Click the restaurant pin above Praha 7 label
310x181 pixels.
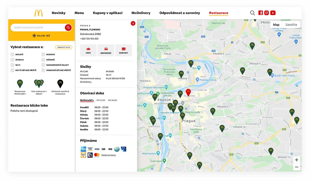pyautogui.click(x=181, y=74)
